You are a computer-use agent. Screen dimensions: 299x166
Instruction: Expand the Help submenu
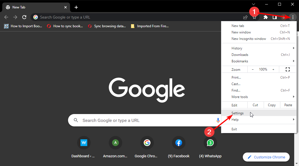259,120
